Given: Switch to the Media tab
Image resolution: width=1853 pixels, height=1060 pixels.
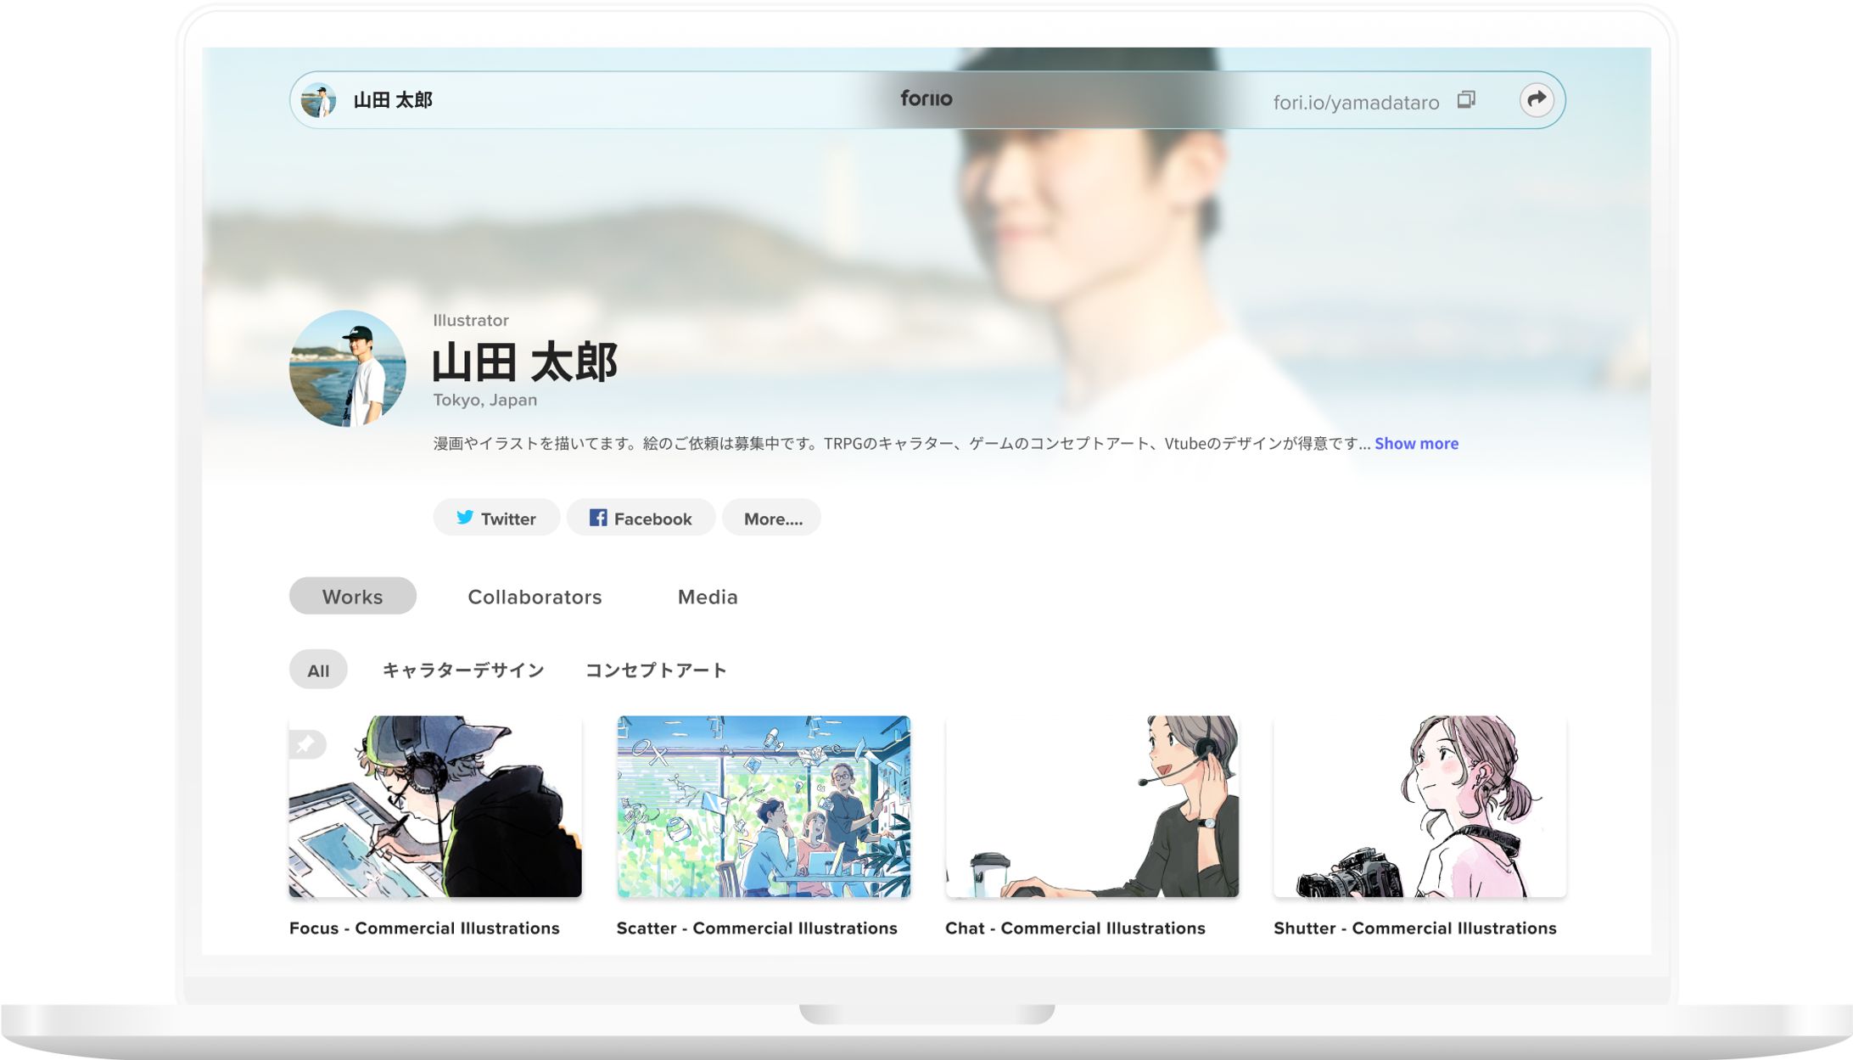Looking at the screenshot, I should coord(708,597).
